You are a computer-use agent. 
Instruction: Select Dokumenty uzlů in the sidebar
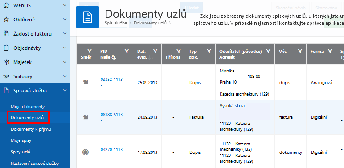27,118
